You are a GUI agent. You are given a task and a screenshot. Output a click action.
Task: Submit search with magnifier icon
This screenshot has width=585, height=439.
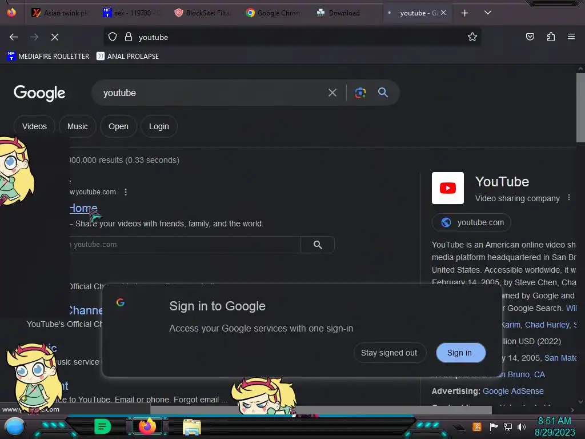click(x=383, y=93)
